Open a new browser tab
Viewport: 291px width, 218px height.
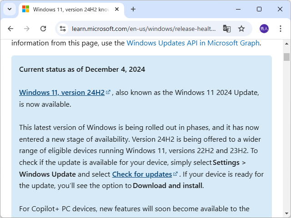[133, 9]
